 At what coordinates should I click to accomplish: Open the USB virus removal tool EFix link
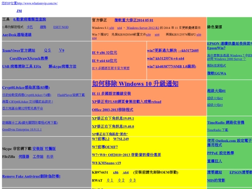click(21, 66)
